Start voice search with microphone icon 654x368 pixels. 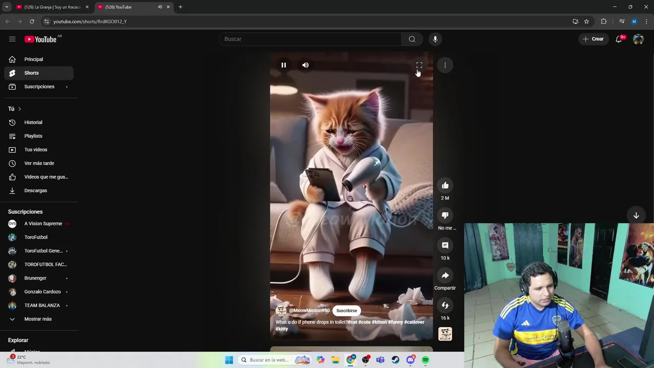[x=435, y=39]
